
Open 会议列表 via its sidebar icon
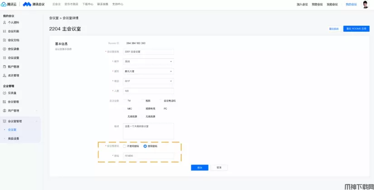pos(5,31)
